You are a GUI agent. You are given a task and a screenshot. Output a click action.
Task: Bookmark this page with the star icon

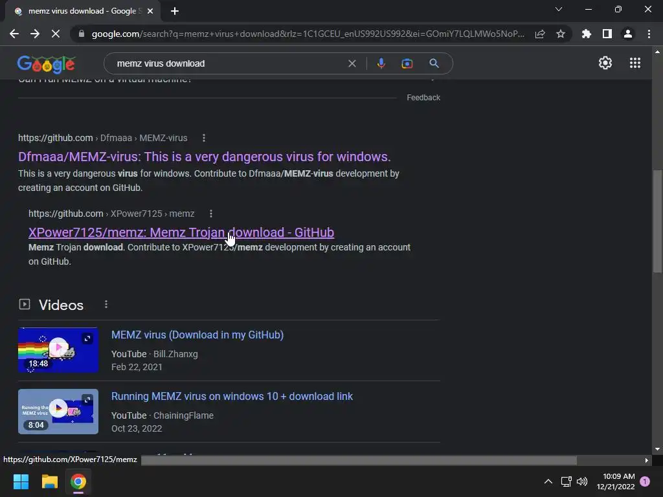(x=561, y=34)
